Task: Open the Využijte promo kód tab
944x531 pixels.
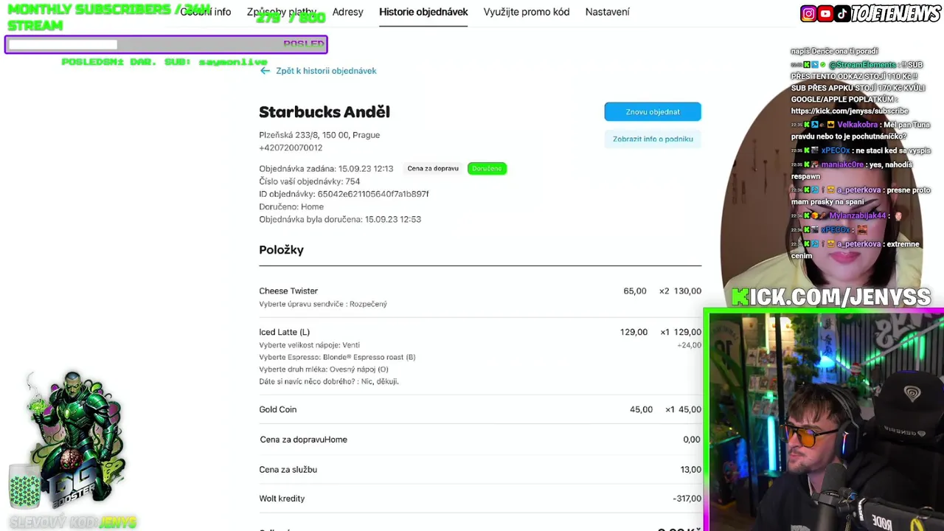Action: tap(527, 12)
